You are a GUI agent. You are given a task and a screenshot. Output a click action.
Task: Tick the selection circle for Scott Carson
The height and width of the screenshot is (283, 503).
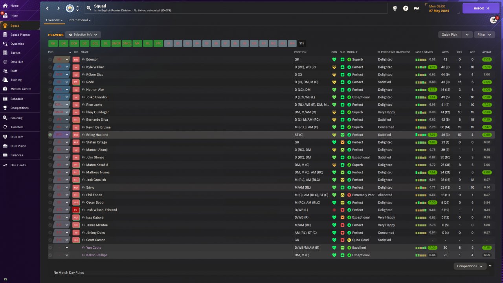pyautogui.click(x=50, y=240)
